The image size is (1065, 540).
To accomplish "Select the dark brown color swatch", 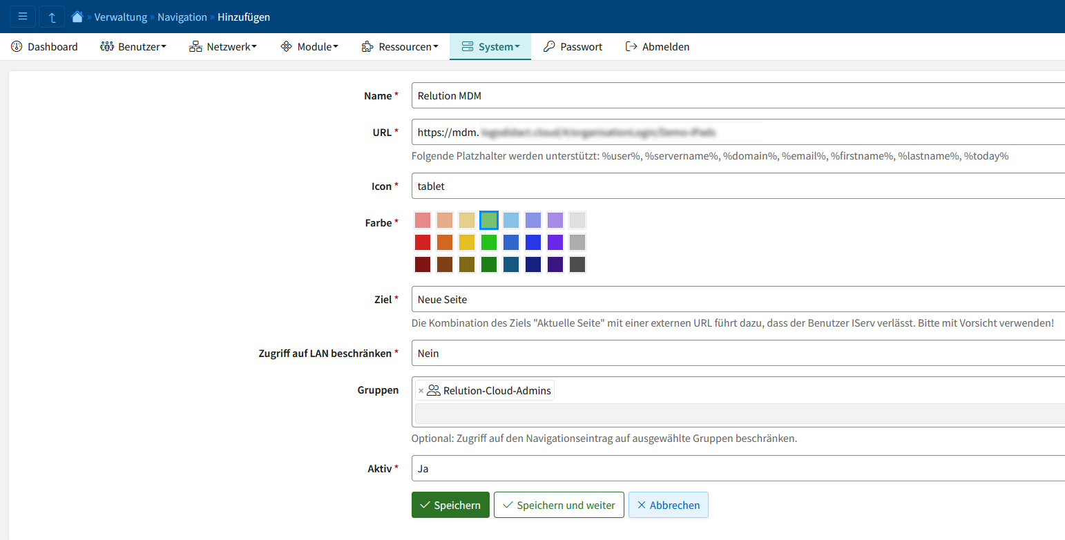I will (445, 264).
